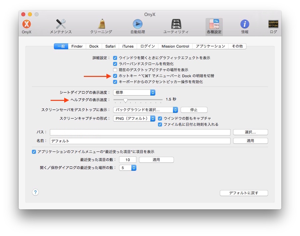The width and height of the screenshot is (300, 236).
Task: Click recent items count field showing 10
Action: point(128,160)
